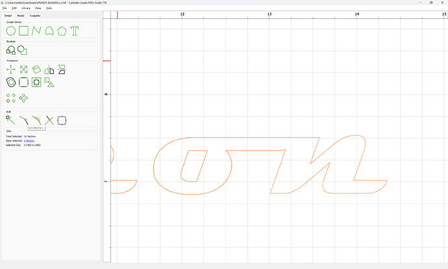Open the File menu
The width and height of the screenshot is (448, 269).
pyautogui.click(x=5, y=8)
